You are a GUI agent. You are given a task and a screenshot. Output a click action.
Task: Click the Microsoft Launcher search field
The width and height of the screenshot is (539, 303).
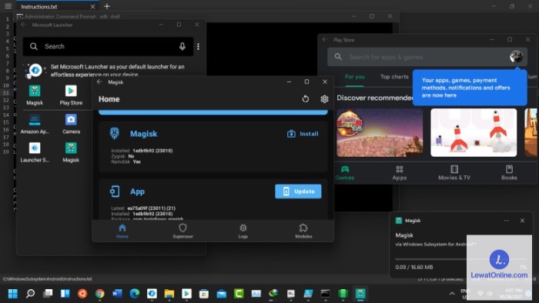coord(108,46)
